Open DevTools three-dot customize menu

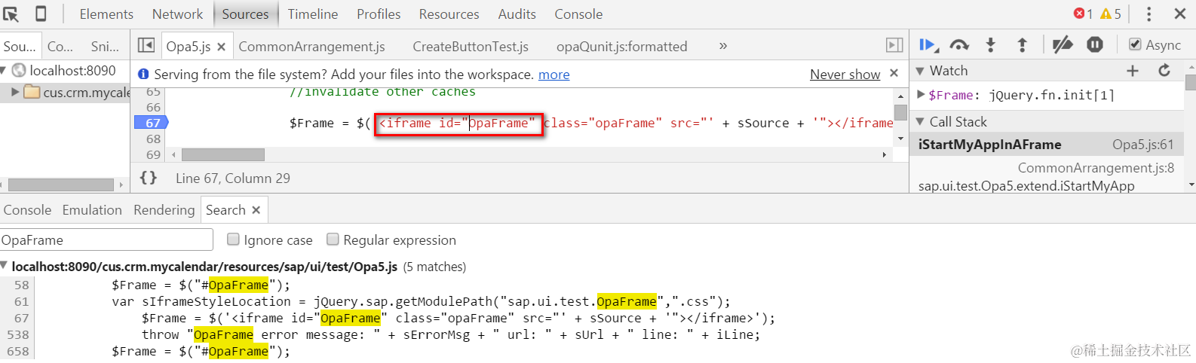pos(1148,14)
